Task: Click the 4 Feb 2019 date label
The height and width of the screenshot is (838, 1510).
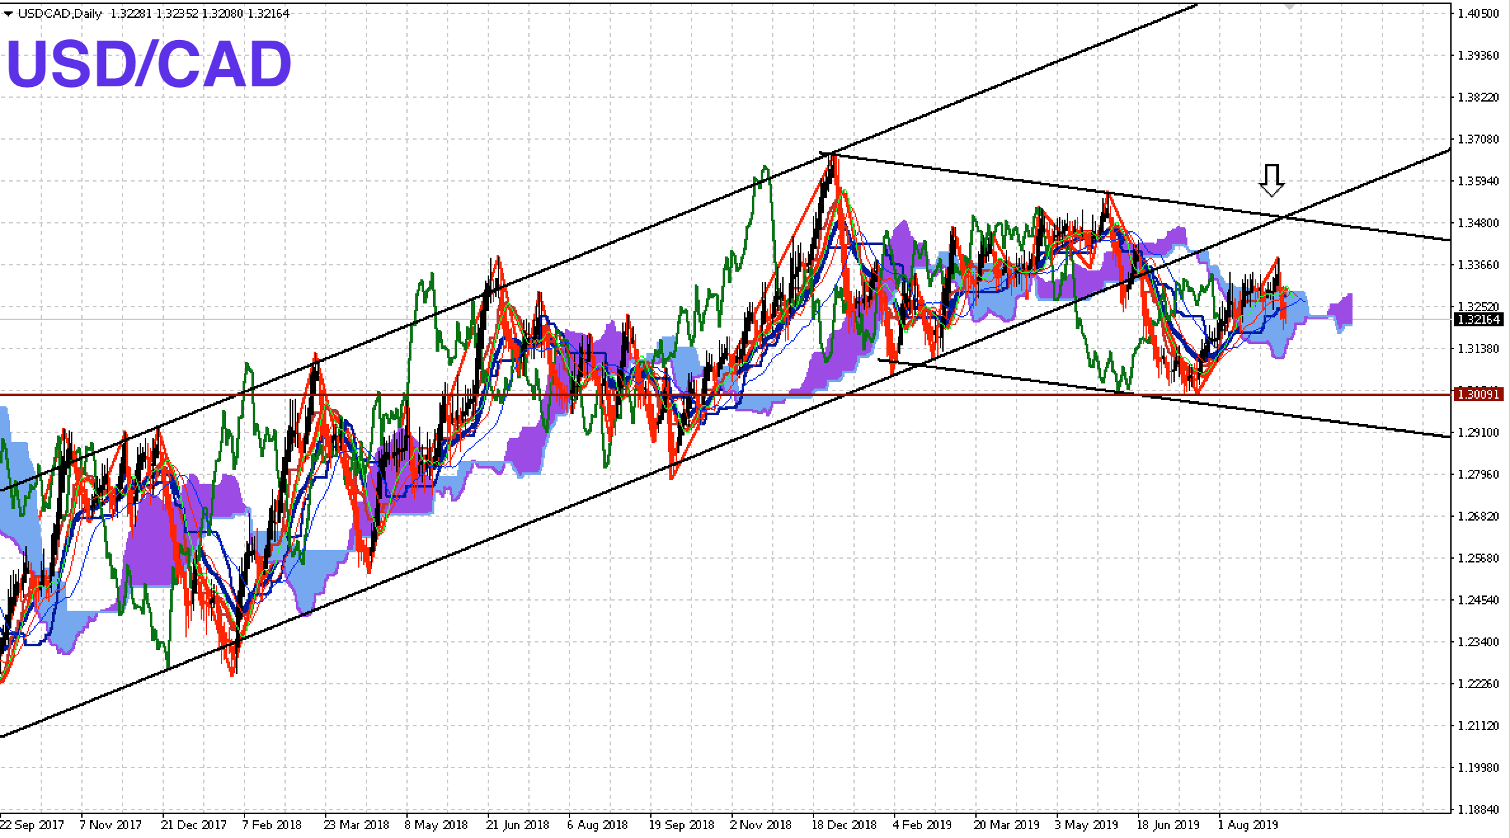Action: click(922, 825)
